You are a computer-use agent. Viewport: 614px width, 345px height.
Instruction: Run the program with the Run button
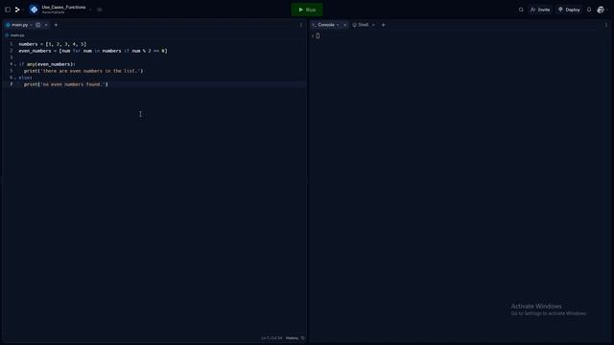(x=307, y=10)
